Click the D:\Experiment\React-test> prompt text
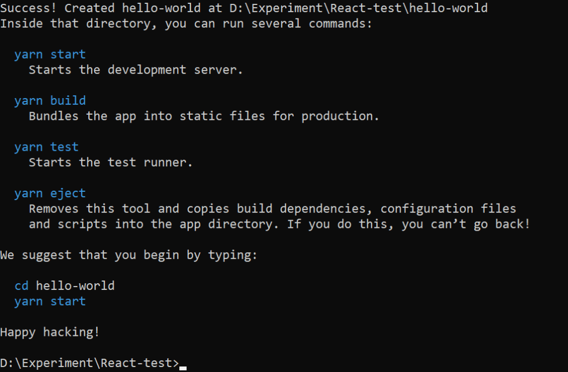Image resolution: width=568 pixels, height=372 pixels. click(x=89, y=363)
